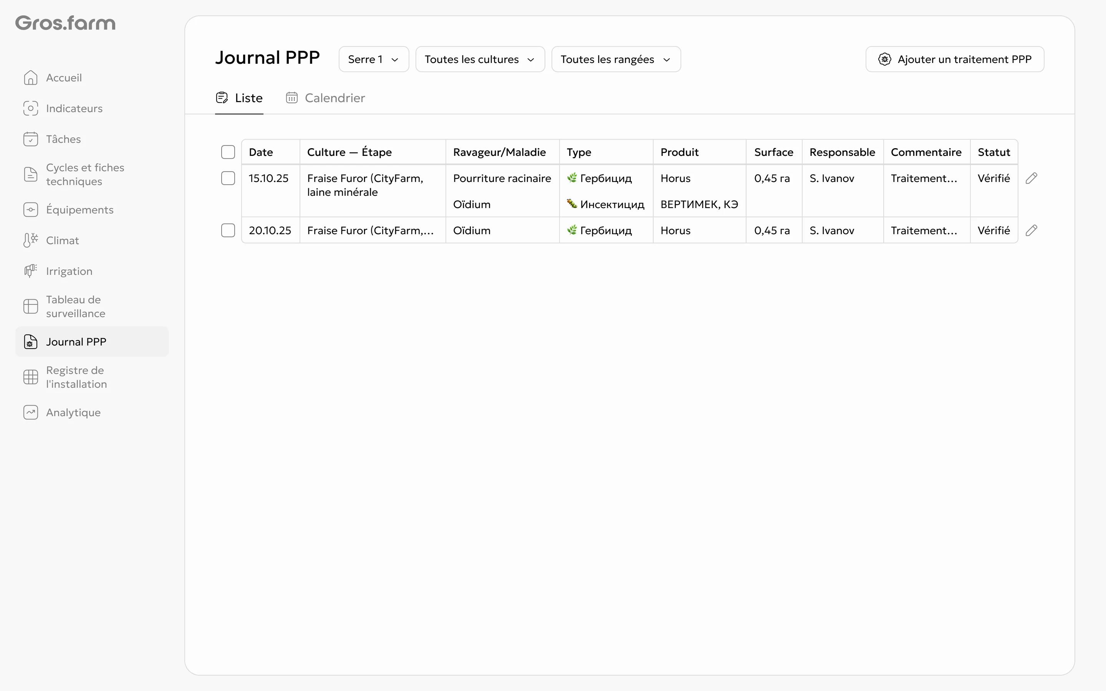The image size is (1106, 691).
Task: Open the Toutes les rangées dropdown
Action: pyautogui.click(x=616, y=60)
